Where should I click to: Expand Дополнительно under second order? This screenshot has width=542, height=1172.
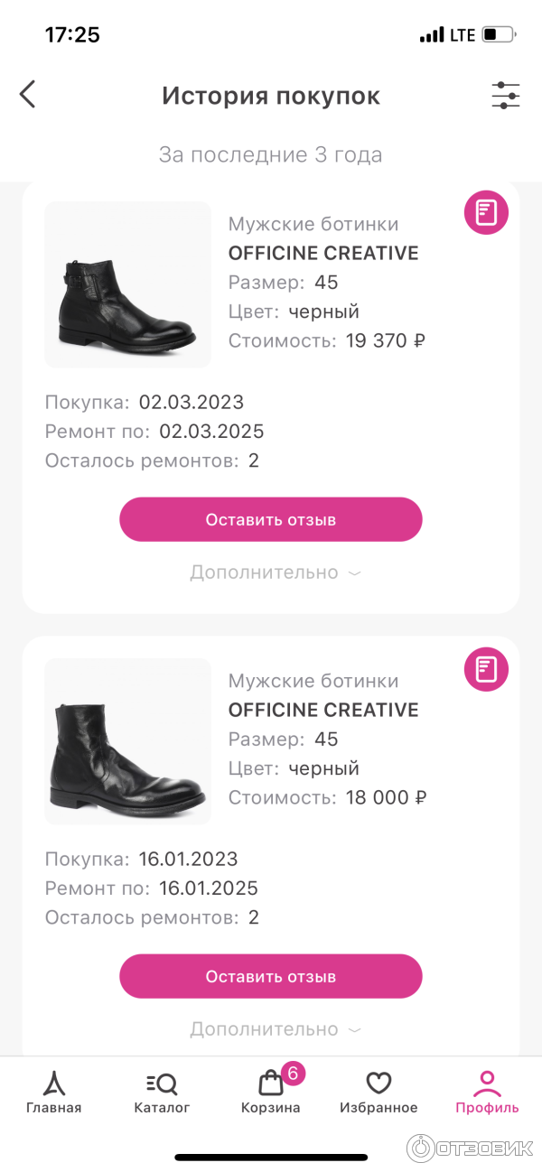click(275, 1029)
